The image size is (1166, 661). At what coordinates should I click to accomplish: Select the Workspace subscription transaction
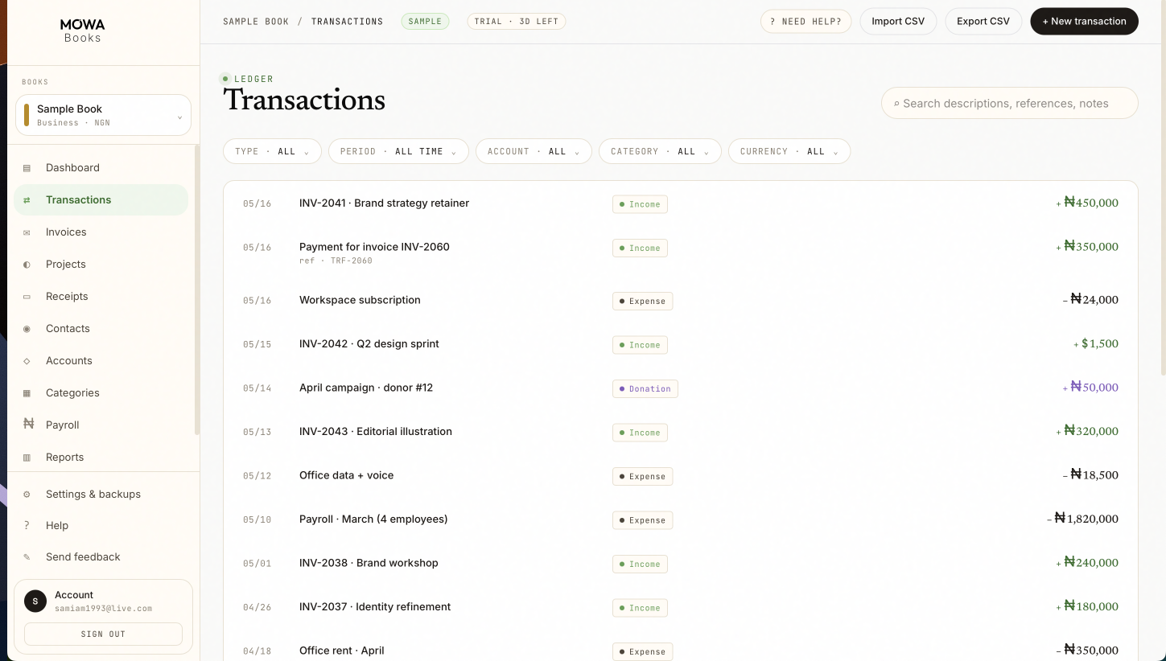tap(680, 300)
